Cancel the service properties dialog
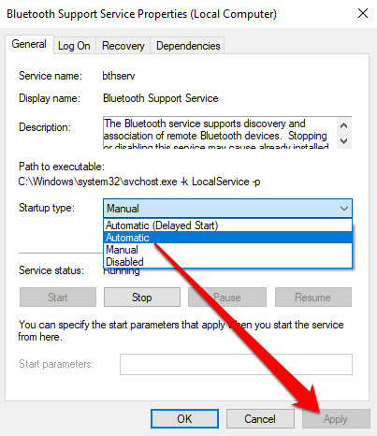The width and height of the screenshot is (377, 436). point(260,419)
